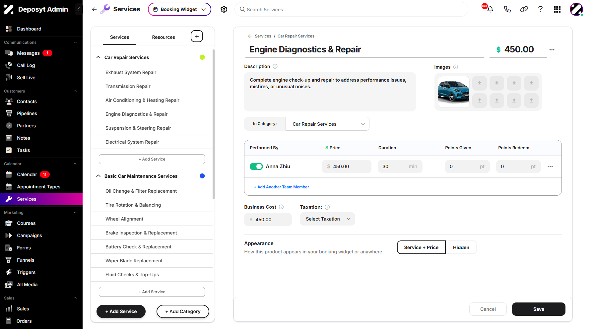Select Transmission Repair in service list

click(x=152, y=86)
